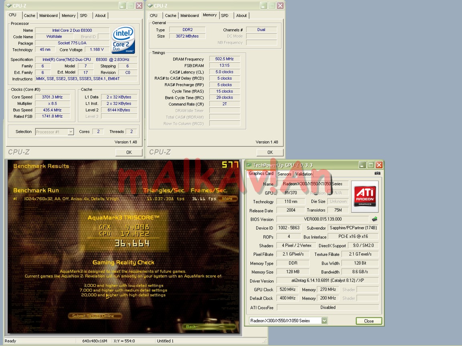Click the BIOS Version field VER008.015.139.000
The width and height of the screenshot is (462, 346).
tap(322, 219)
